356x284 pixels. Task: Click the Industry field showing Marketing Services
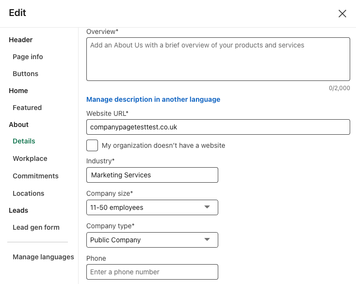click(x=152, y=175)
